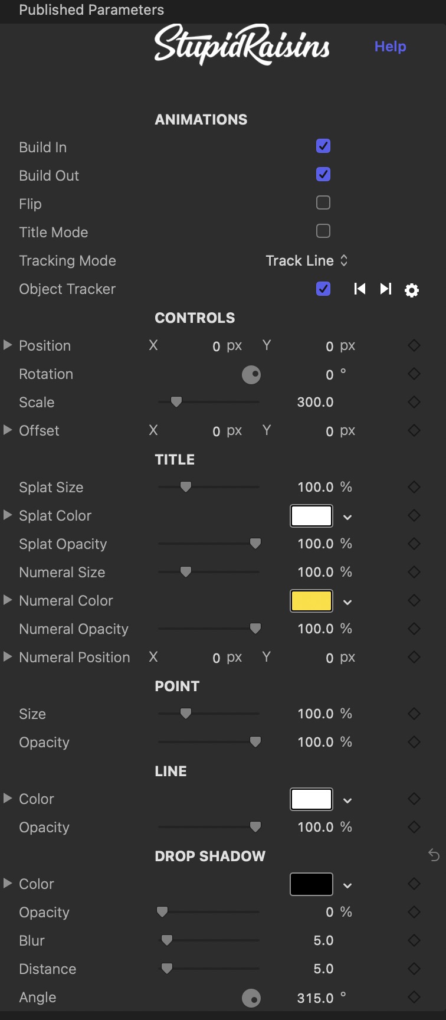
Task: Click the Scale value field 300.0
Action: click(x=316, y=402)
